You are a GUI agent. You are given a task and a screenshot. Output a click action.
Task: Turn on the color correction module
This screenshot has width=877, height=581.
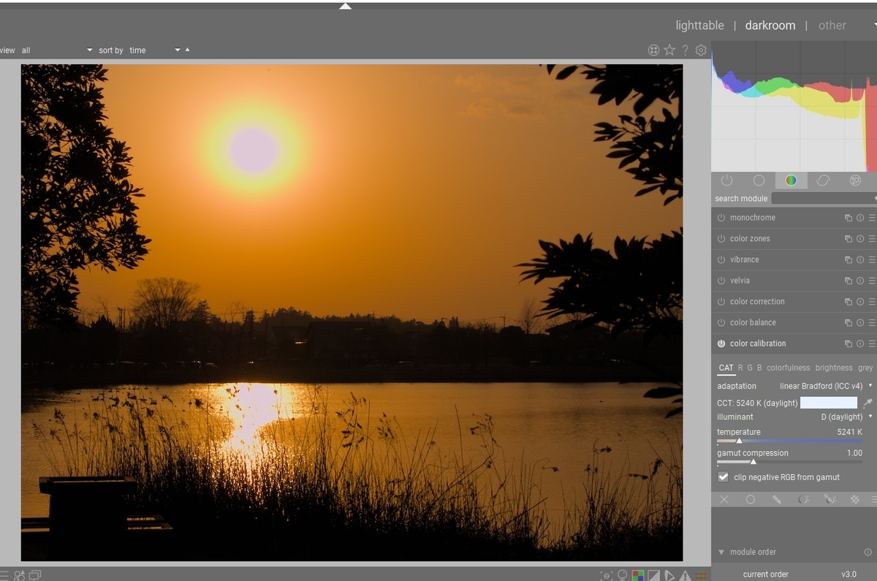point(721,302)
